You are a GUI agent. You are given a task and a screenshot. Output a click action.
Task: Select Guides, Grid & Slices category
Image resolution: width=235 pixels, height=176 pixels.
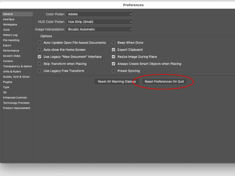pyautogui.click(x=16, y=77)
